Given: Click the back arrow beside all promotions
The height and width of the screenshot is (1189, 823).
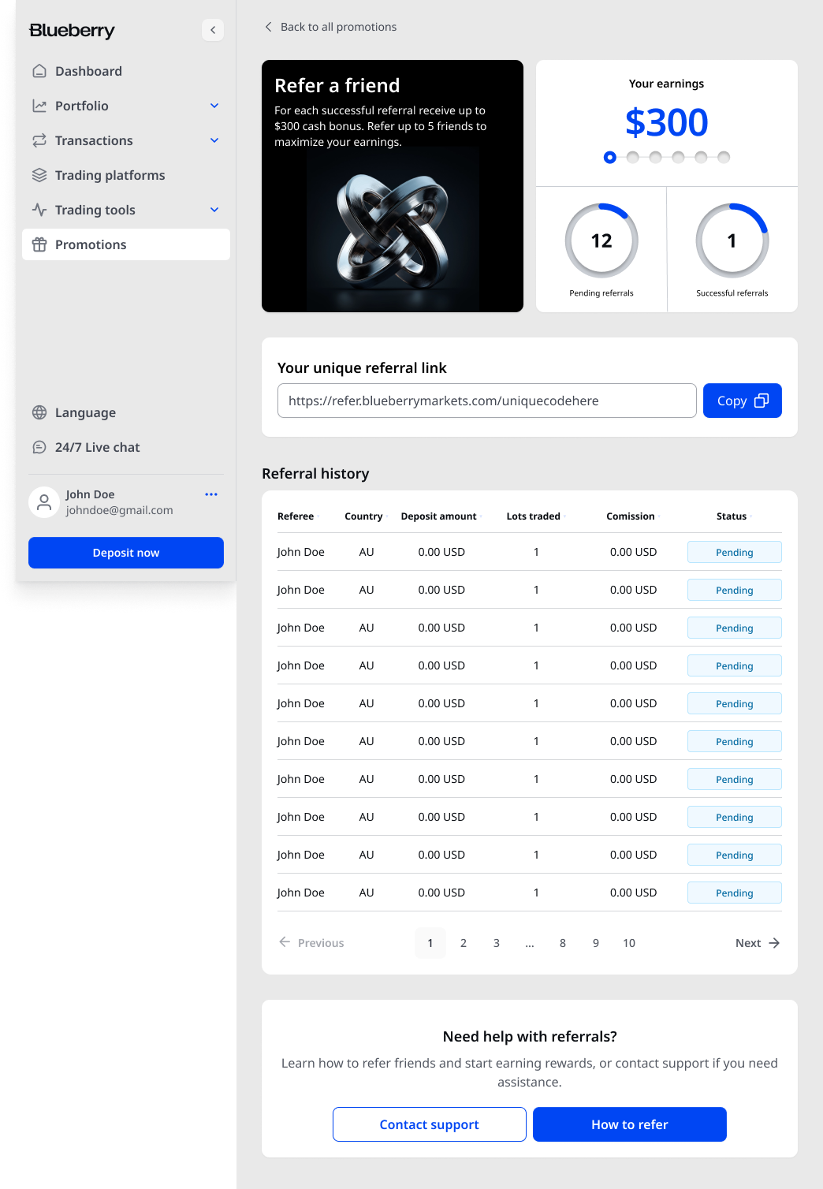Looking at the screenshot, I should 268,27.
